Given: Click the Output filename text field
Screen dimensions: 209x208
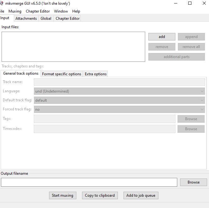Looking at the screenshot, I should pos(89,182).
